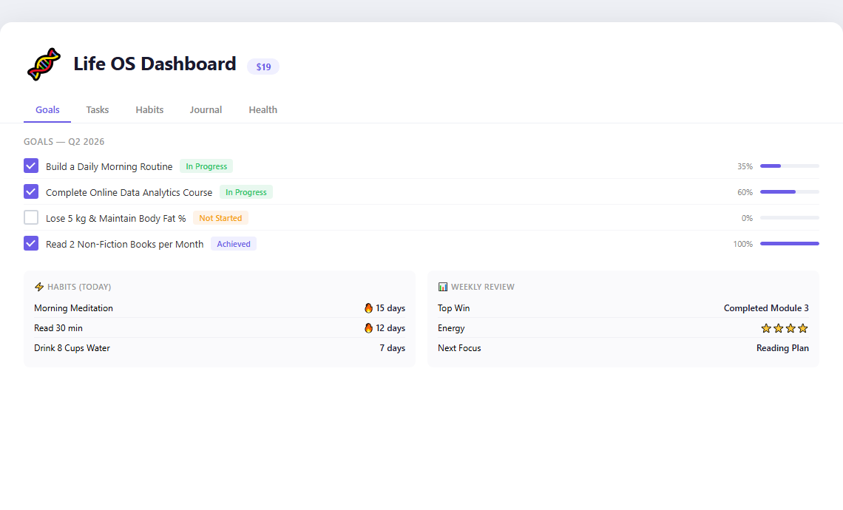Click the flame icon beside 15 days
The width and height of the screenshot is (843, 510).
(368, 308)
